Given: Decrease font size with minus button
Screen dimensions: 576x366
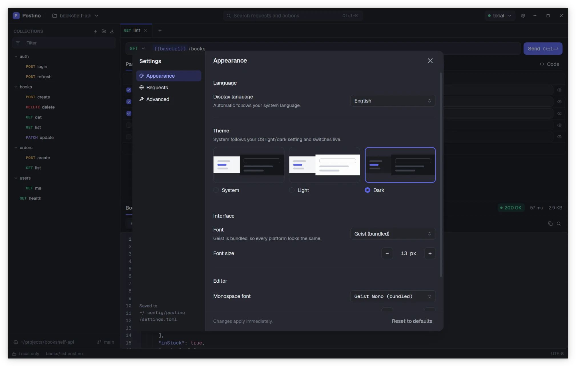Looking at the screenshot, I should point(387,253).
